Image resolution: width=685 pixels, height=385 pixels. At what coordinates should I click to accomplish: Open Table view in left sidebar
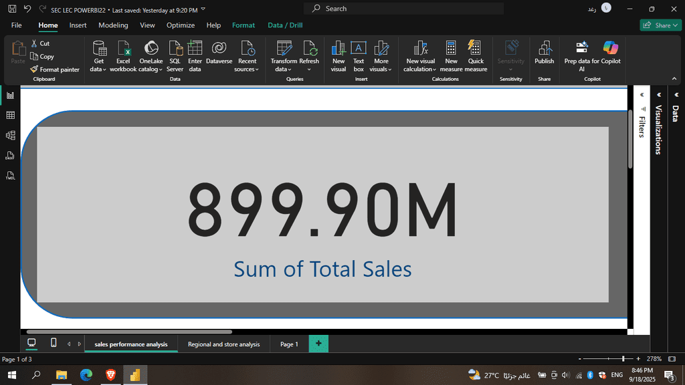pyautogui.click(x=10, y=115)
